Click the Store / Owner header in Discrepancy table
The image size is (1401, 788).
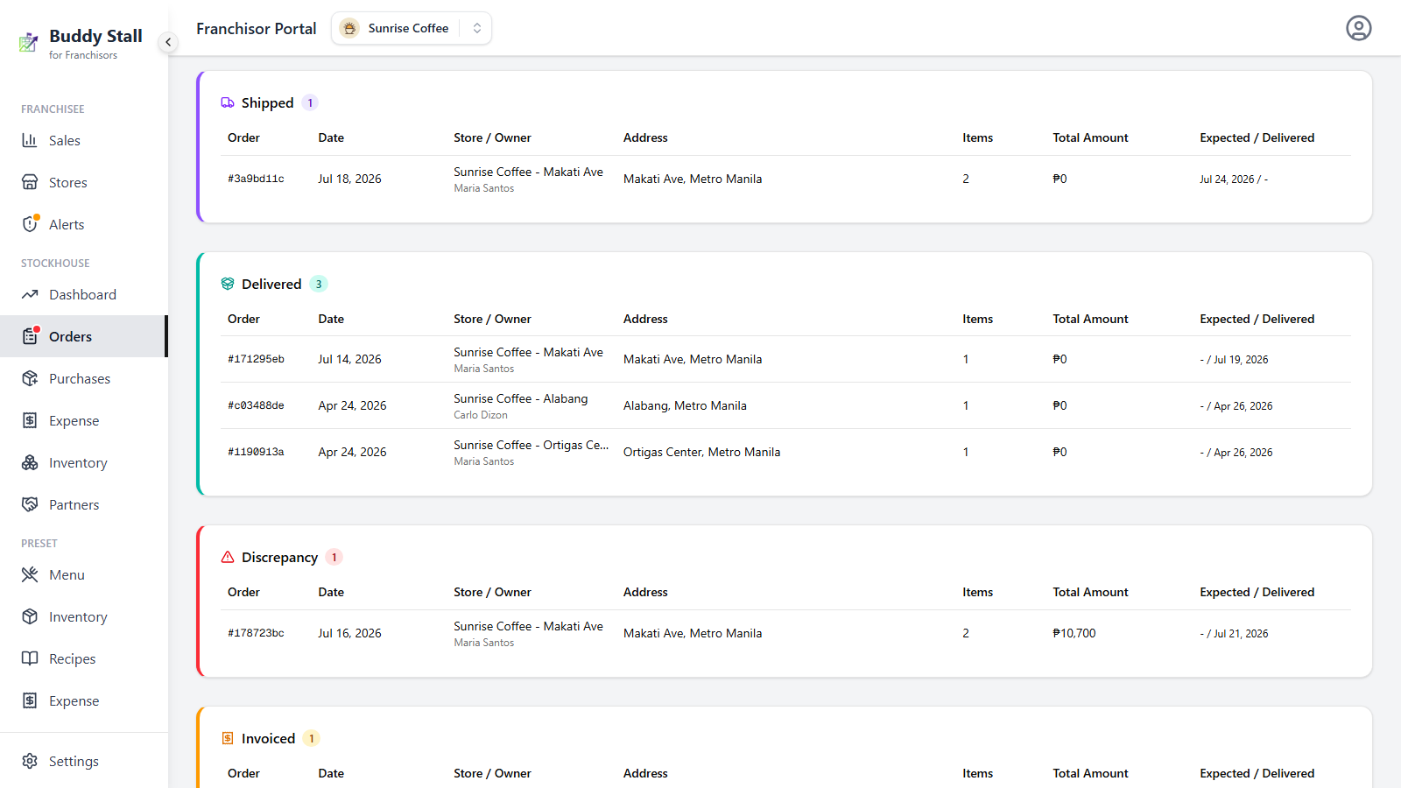pos(493,592)
